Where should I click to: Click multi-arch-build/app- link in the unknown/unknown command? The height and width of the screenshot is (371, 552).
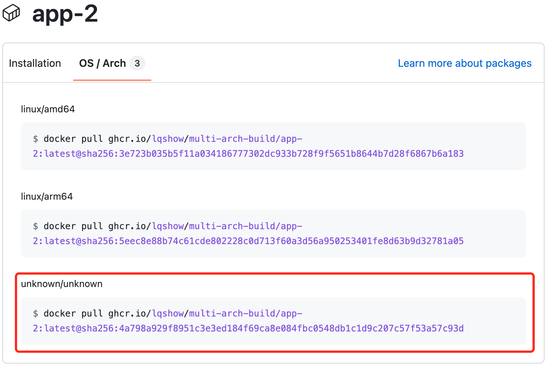coord(245,314)
